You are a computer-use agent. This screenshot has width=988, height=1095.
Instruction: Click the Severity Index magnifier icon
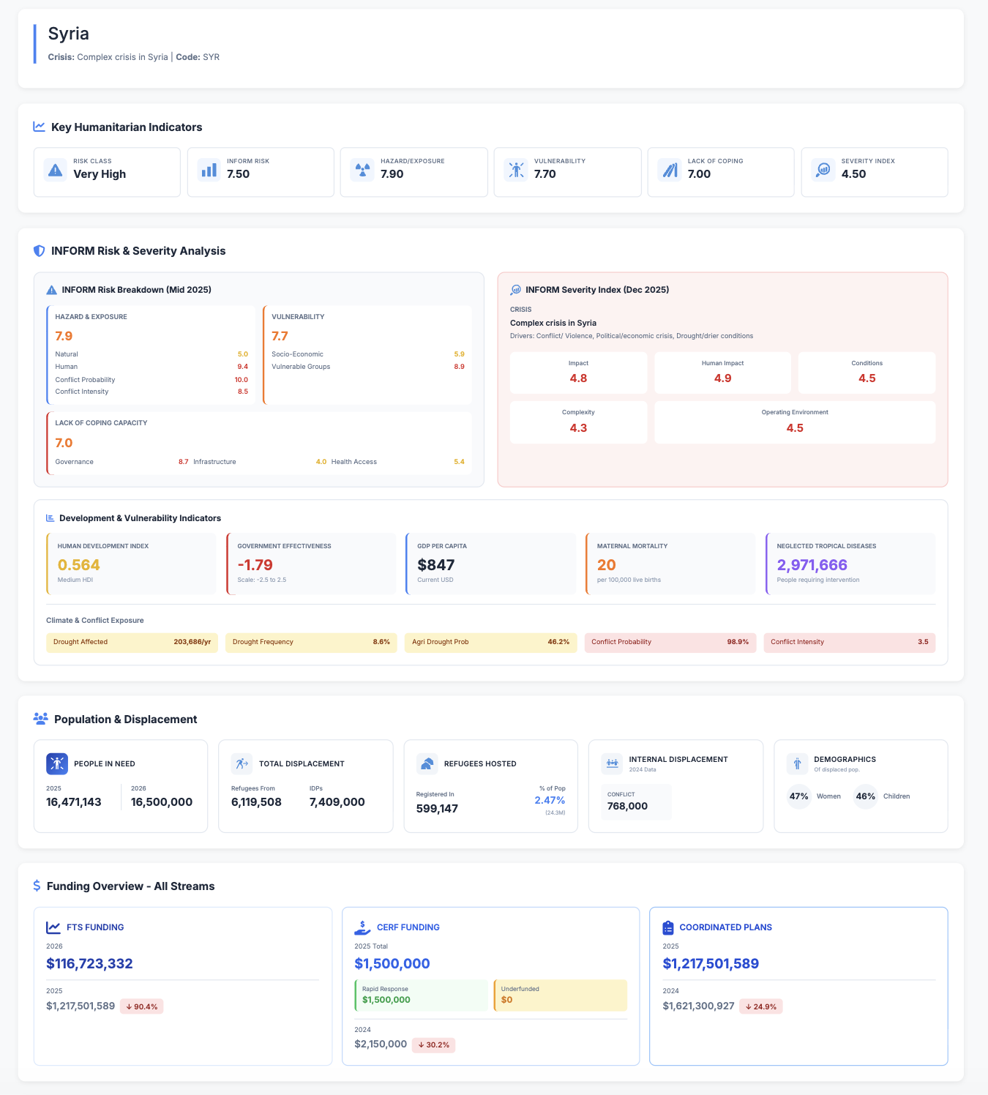823,170
